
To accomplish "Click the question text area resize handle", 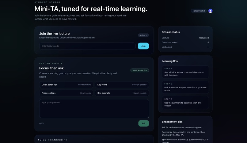I will [x=148, y=117].
